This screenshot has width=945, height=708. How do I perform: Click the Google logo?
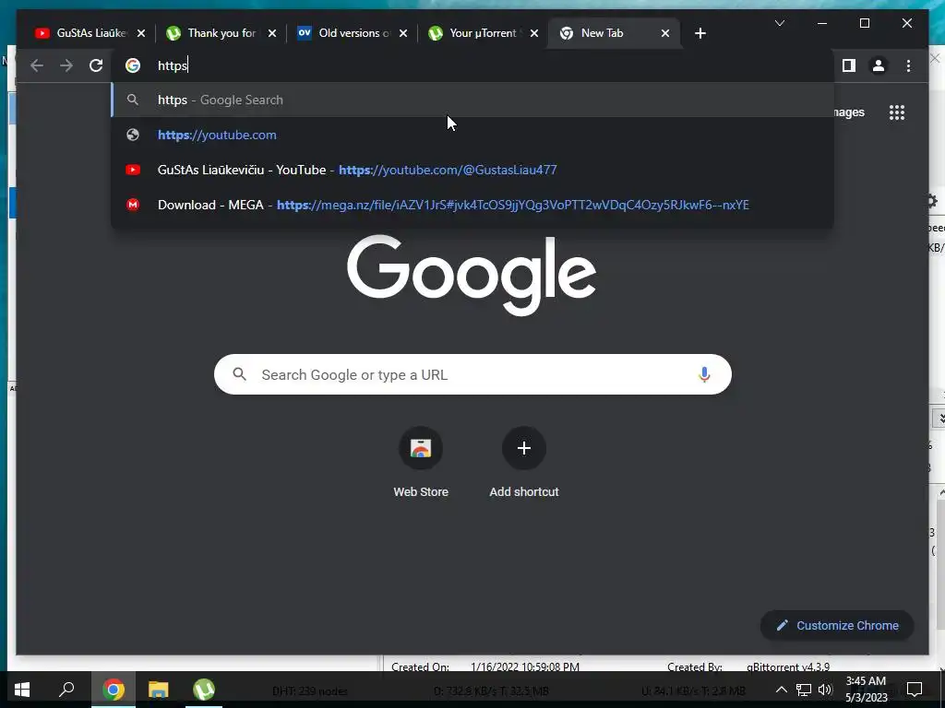(472, 275)
